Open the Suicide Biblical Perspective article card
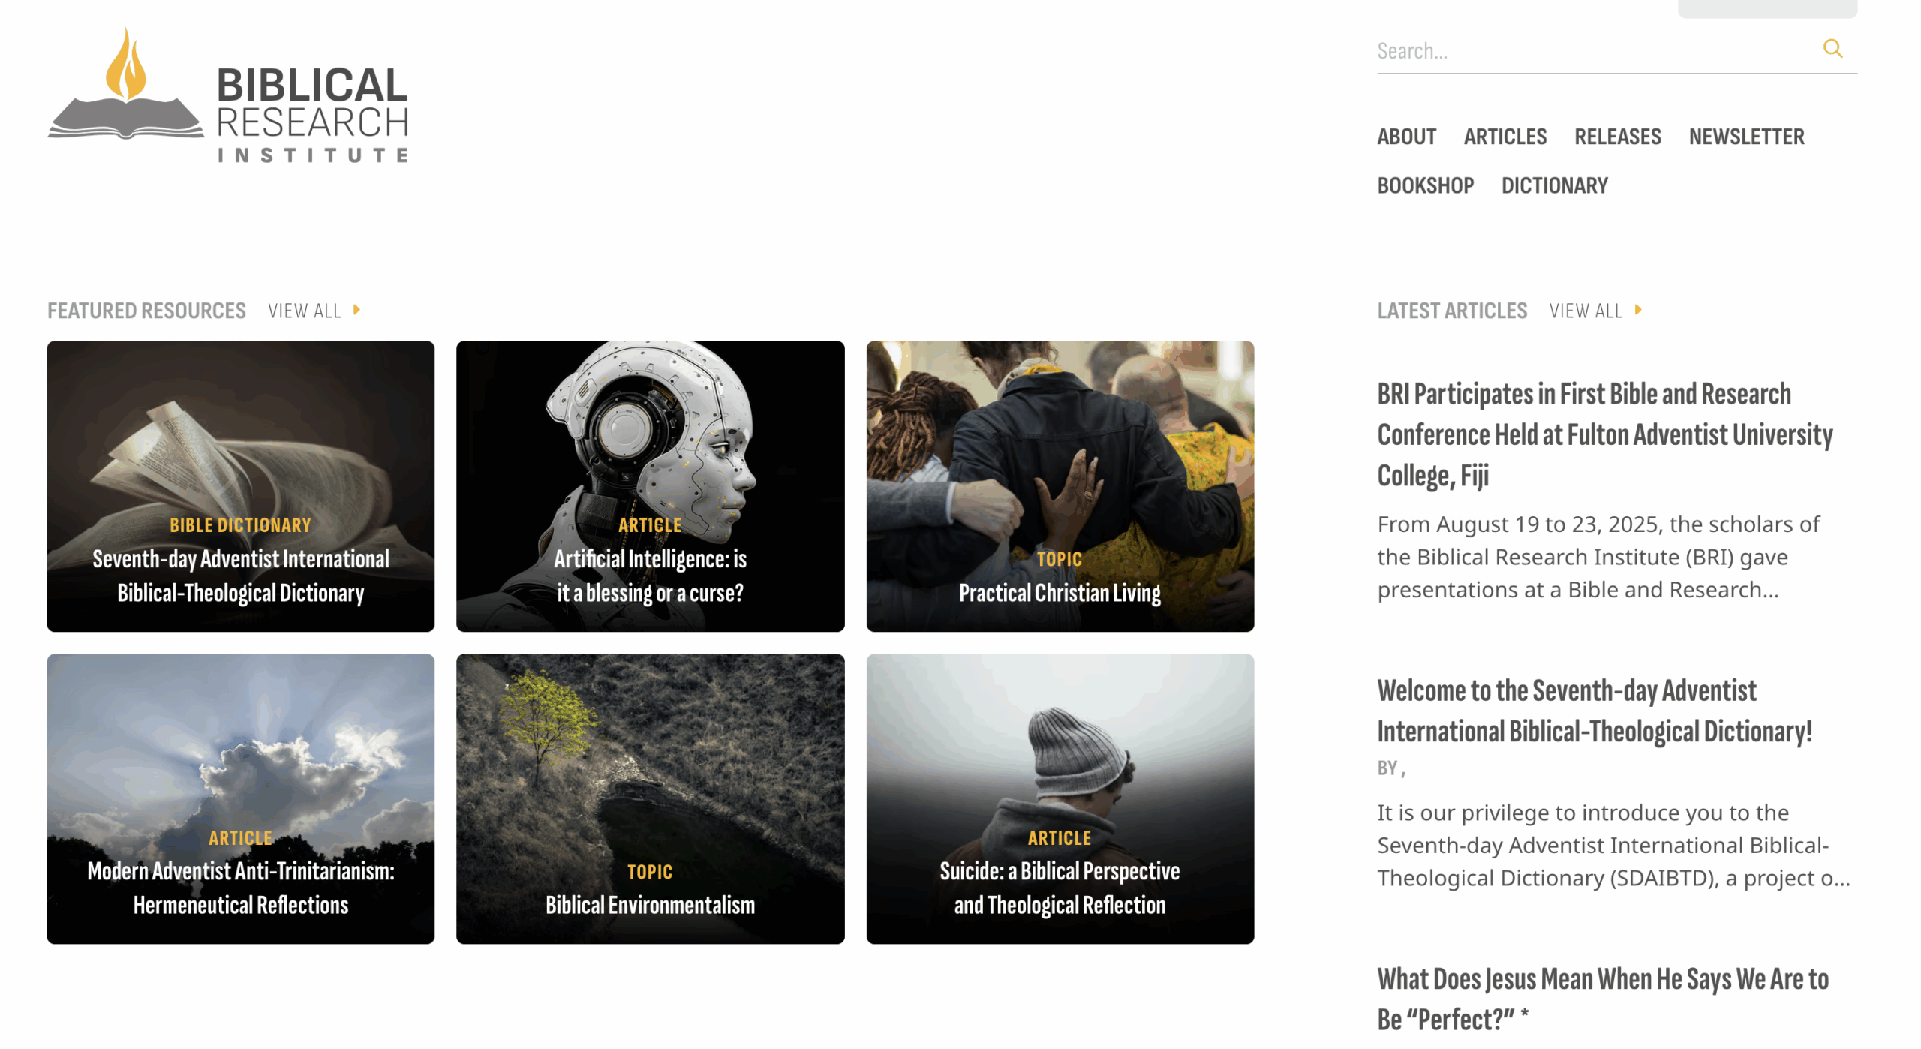Viewport: 1921px width, 1049px height. (1060, 799)
